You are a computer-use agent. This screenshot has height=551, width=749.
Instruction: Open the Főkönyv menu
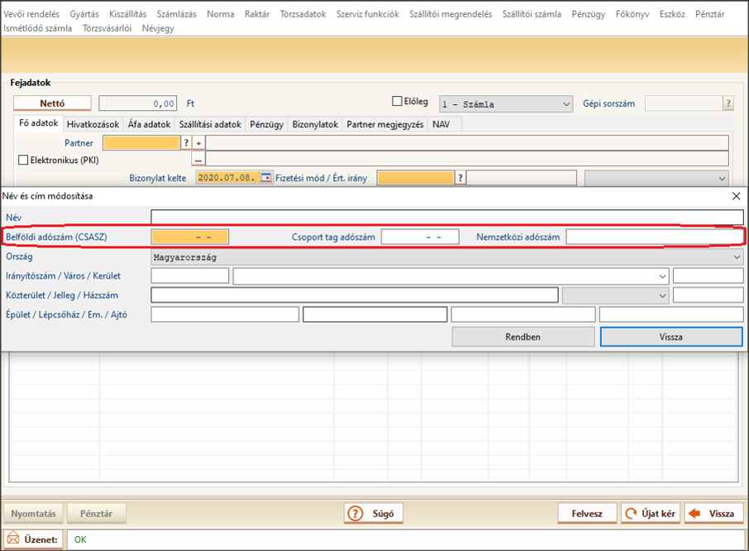tap(632, 14)
